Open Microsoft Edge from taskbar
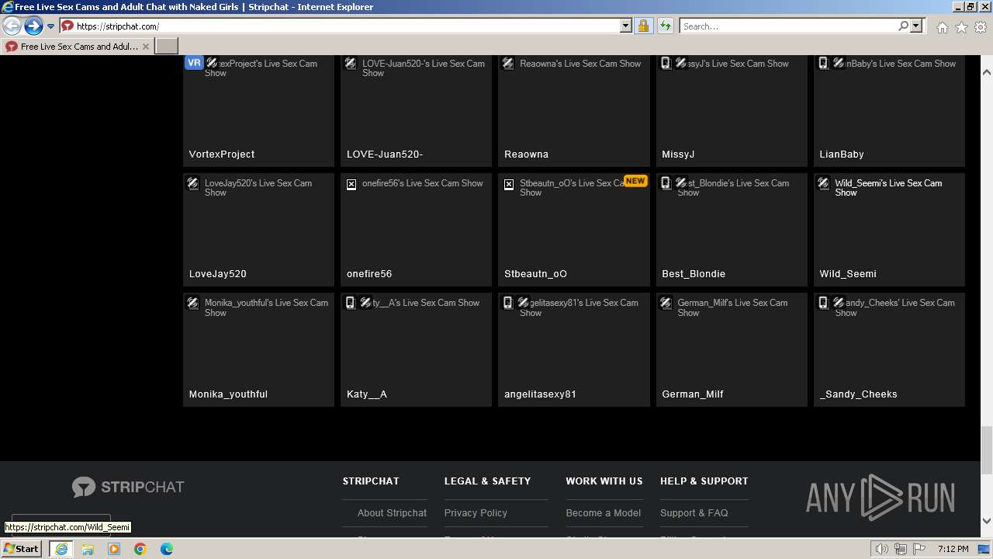This screenshot has width=993, height=559. pyautogui.click(x=167, y=549)
